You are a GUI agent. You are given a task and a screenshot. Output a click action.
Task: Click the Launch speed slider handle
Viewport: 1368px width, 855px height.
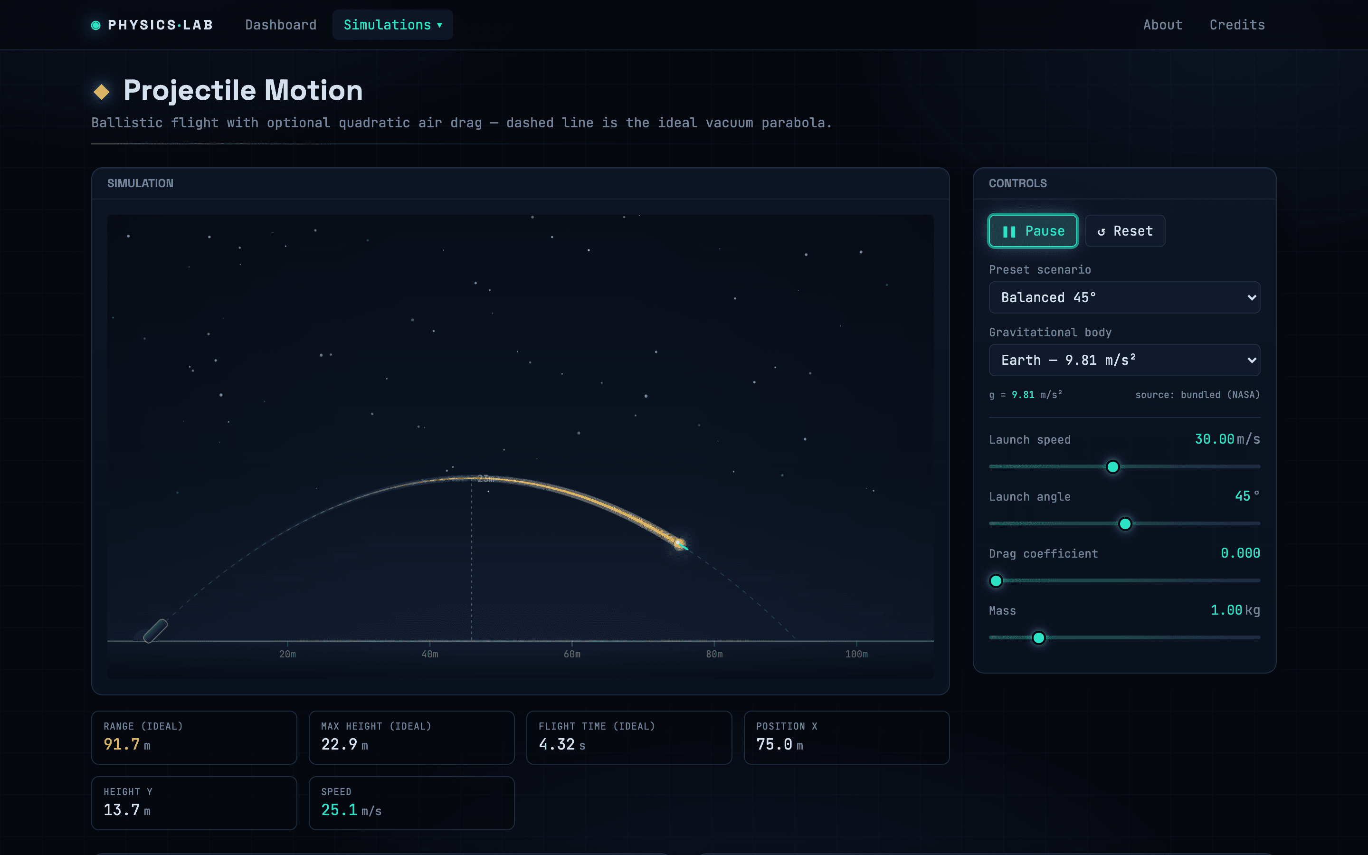(1112, 467)
